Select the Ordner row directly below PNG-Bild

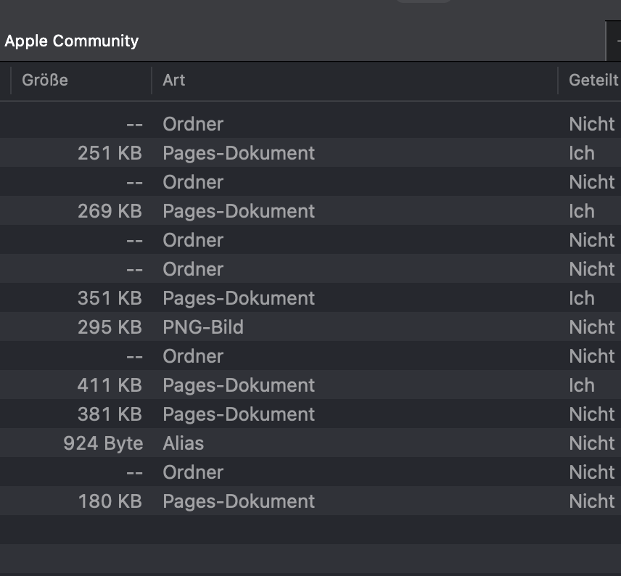[x=193, y=356]
